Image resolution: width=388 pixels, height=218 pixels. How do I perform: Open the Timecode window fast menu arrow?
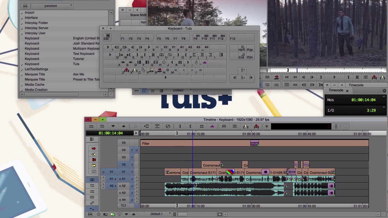[x=384, y=91]
